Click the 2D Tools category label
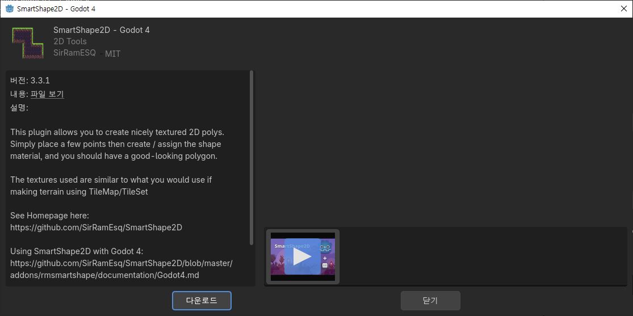This screenshot has width=633, height=316. click(70, 41)
